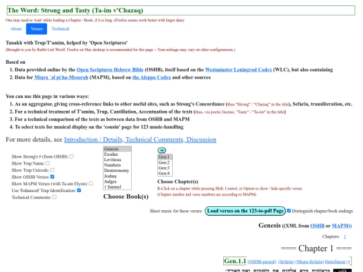Viewport: 363px width, 272px height.
Task: Open Introduction / Details, Technical Comments, Discussion link
Action: pyautogui.click(x=140, y=140)
